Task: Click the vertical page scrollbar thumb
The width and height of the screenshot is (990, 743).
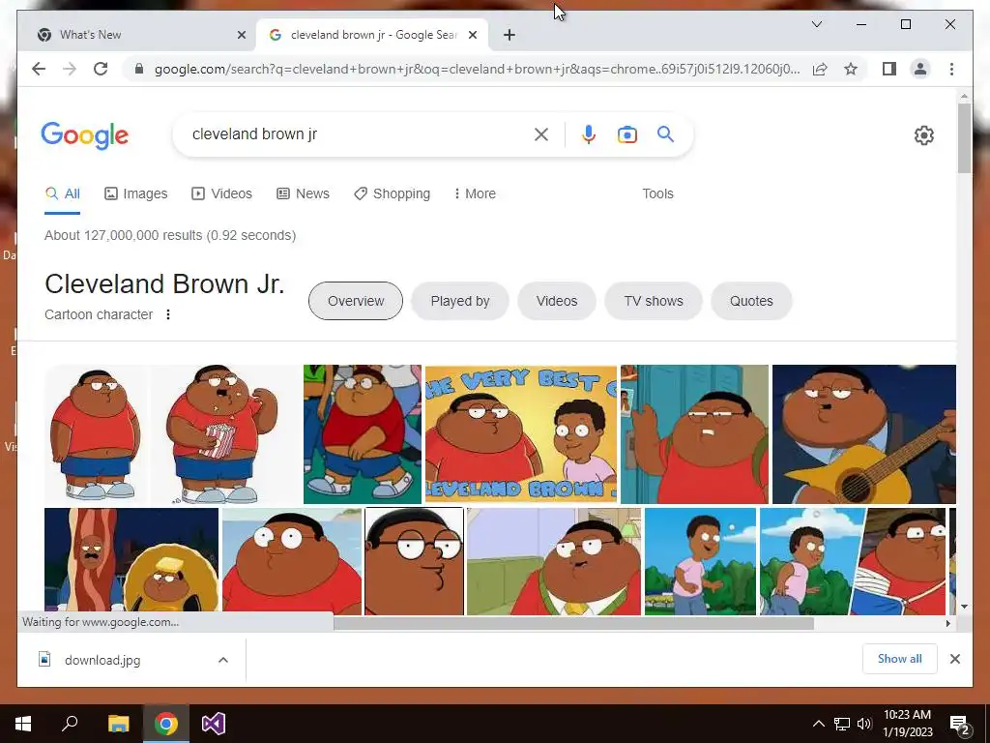Action: click(964, 137)
